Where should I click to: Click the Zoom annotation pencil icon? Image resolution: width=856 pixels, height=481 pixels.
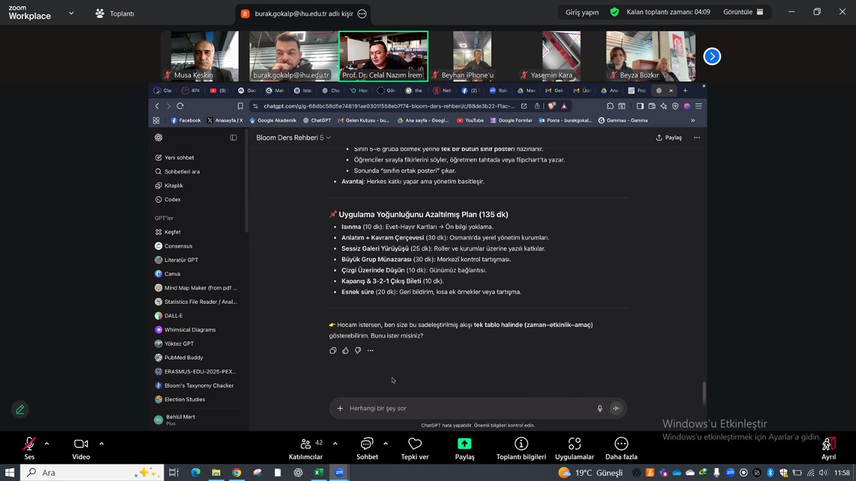pyautogui.click(x=20, y=410)
